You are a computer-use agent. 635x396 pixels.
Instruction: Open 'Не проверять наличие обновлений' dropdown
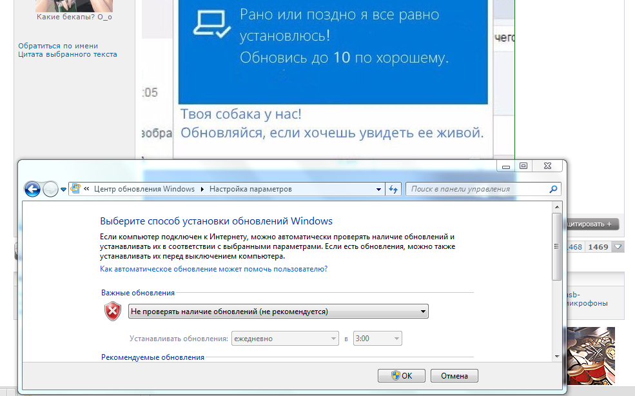click(x=278, y=312)
